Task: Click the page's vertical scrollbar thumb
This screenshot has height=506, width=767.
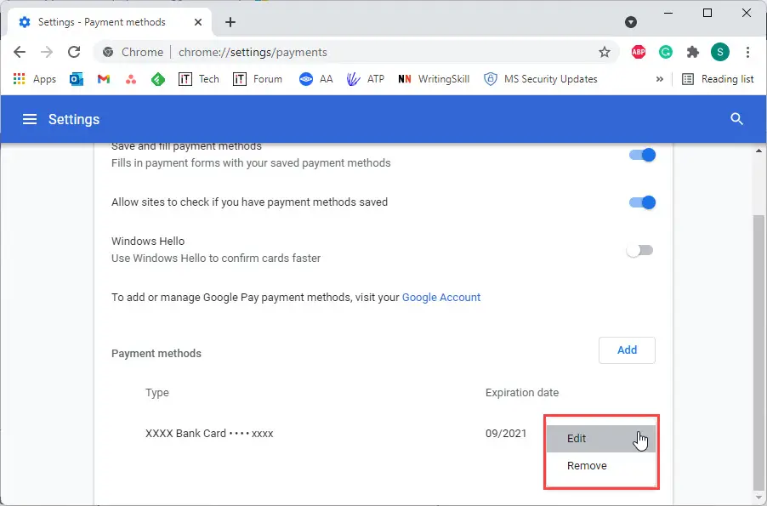Action: pos(758,351)
